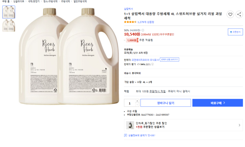Click the 판매자 상품 보러가기 button

(x=170, y=60)
